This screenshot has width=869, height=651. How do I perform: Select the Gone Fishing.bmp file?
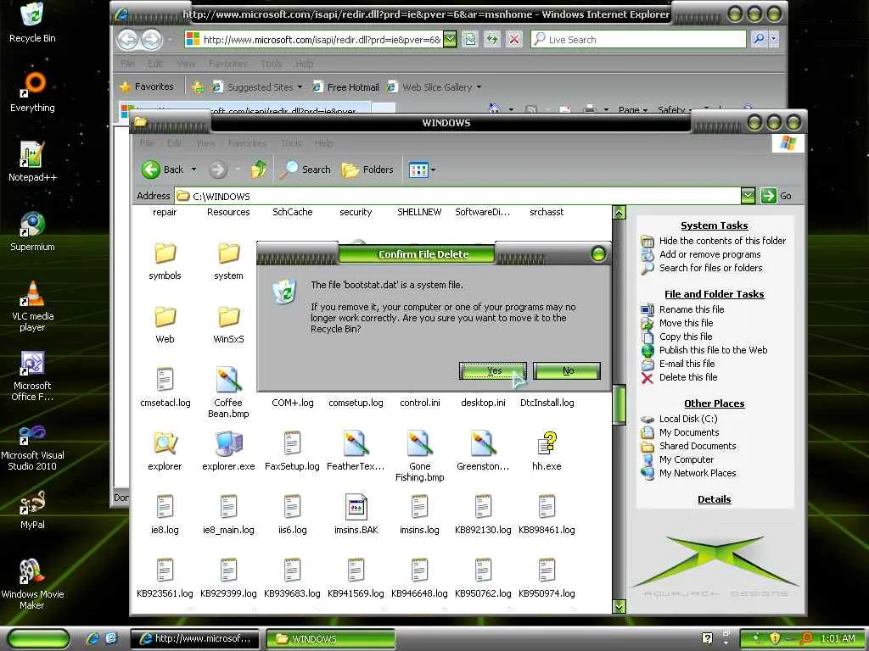[x=419, y=457]
